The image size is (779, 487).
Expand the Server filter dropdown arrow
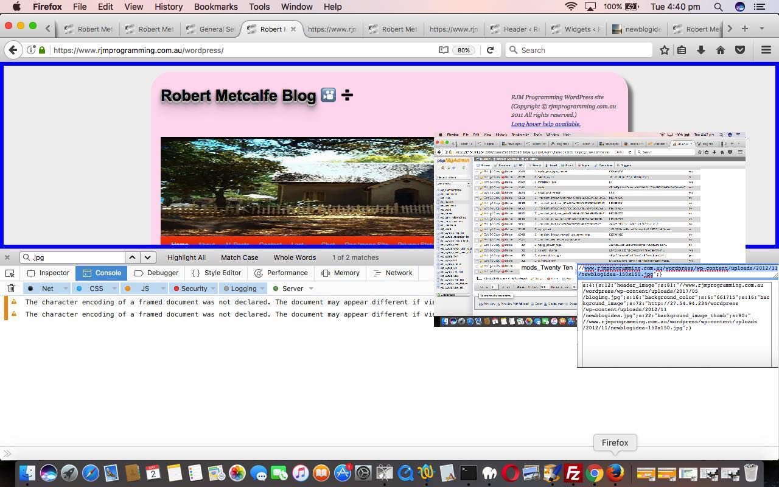coord(310,289)
